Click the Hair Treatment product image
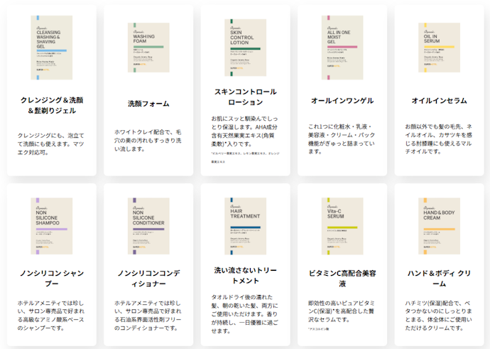490x349 pixels. point(245,226)
